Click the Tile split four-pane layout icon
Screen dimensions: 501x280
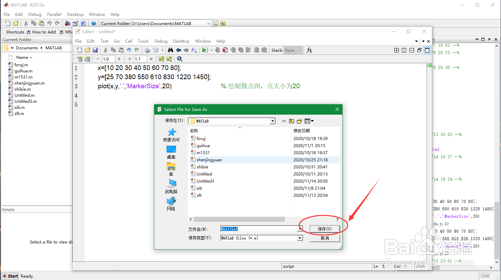(x=396, y=50)
